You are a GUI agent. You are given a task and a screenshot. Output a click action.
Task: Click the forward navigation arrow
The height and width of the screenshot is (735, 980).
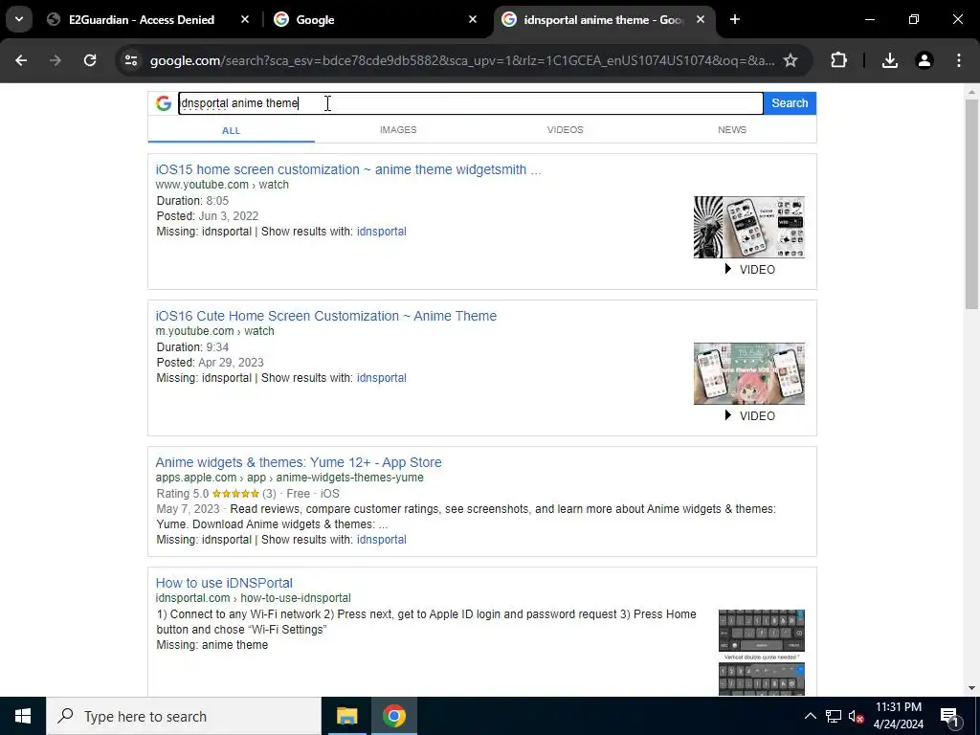[x=56, y=60]
